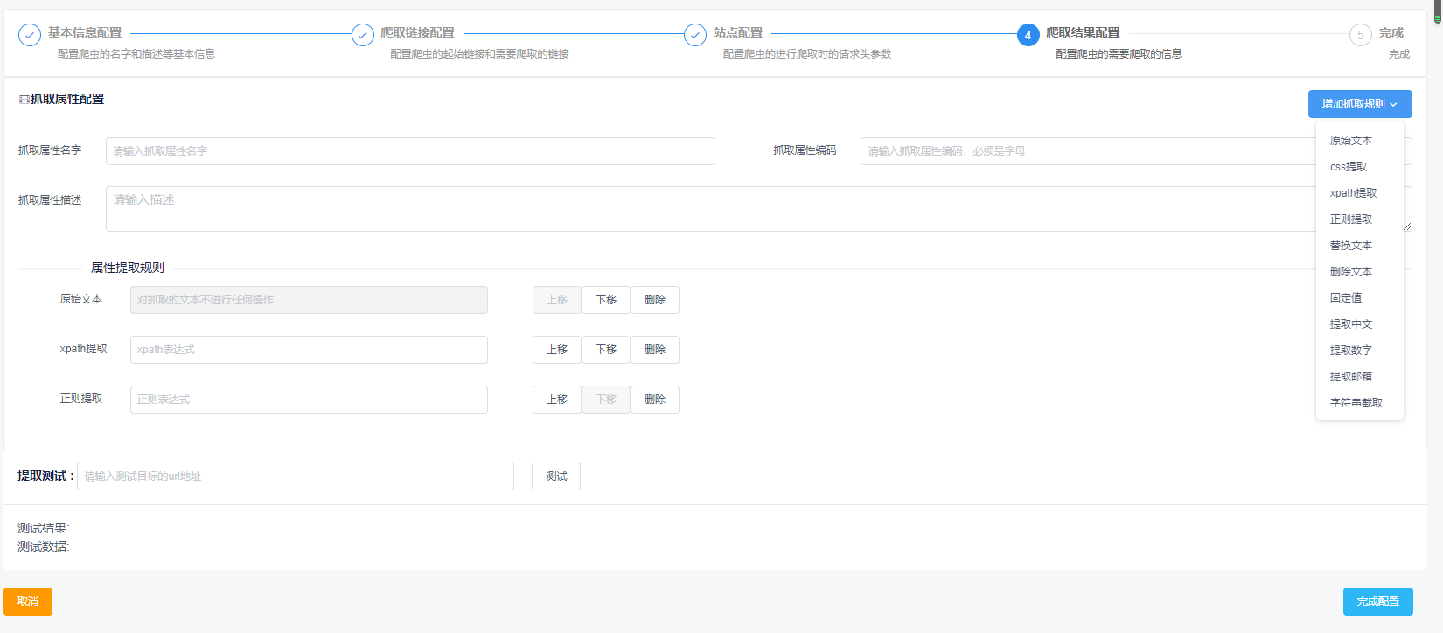Delete the xpath提取 rule
Screen dimensions: 1443x633
(655, 350)
